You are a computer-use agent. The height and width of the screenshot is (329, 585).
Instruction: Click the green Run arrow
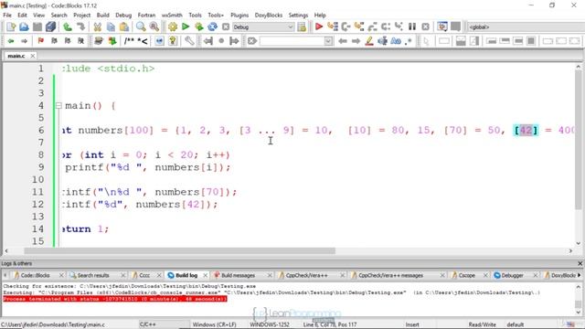186,27
